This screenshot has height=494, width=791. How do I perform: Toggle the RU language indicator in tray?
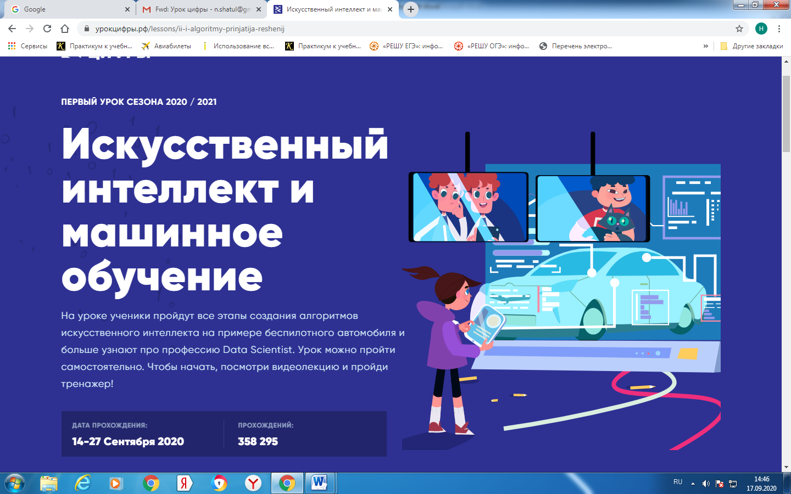pos(678,482)
